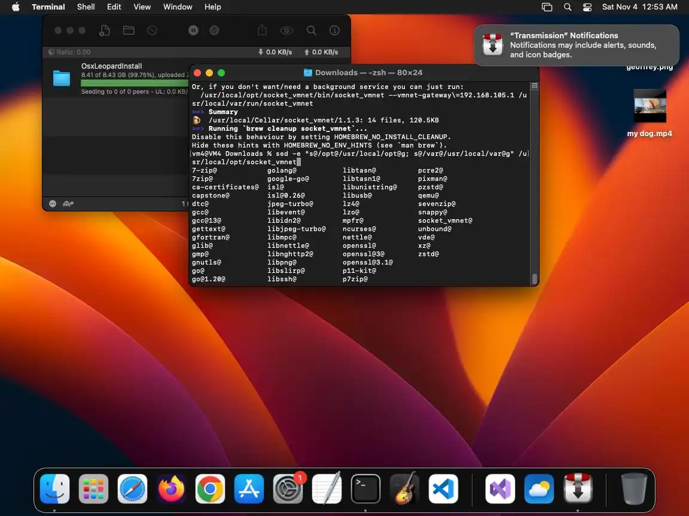Viewport: 689px width, 516px height.
Task: Click the green OsxLeopardInstall progress bar
Action: (x=135, y=83)
